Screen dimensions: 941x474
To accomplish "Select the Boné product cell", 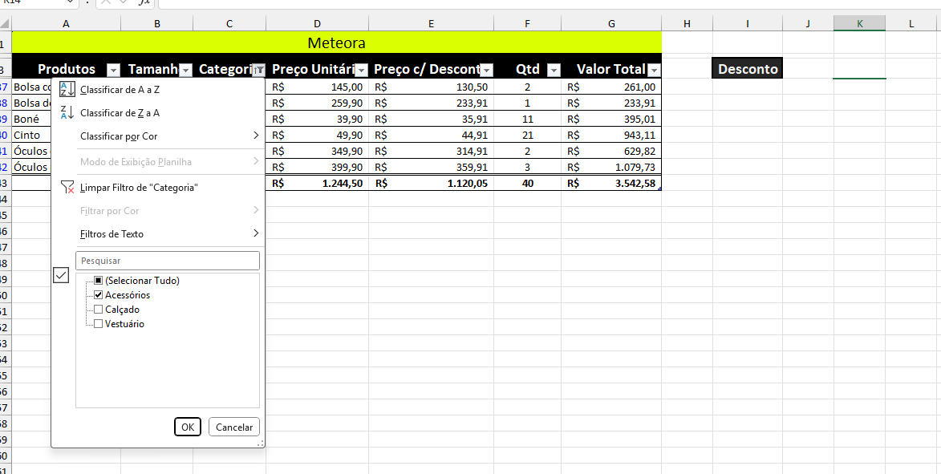I will click(32, 119).
